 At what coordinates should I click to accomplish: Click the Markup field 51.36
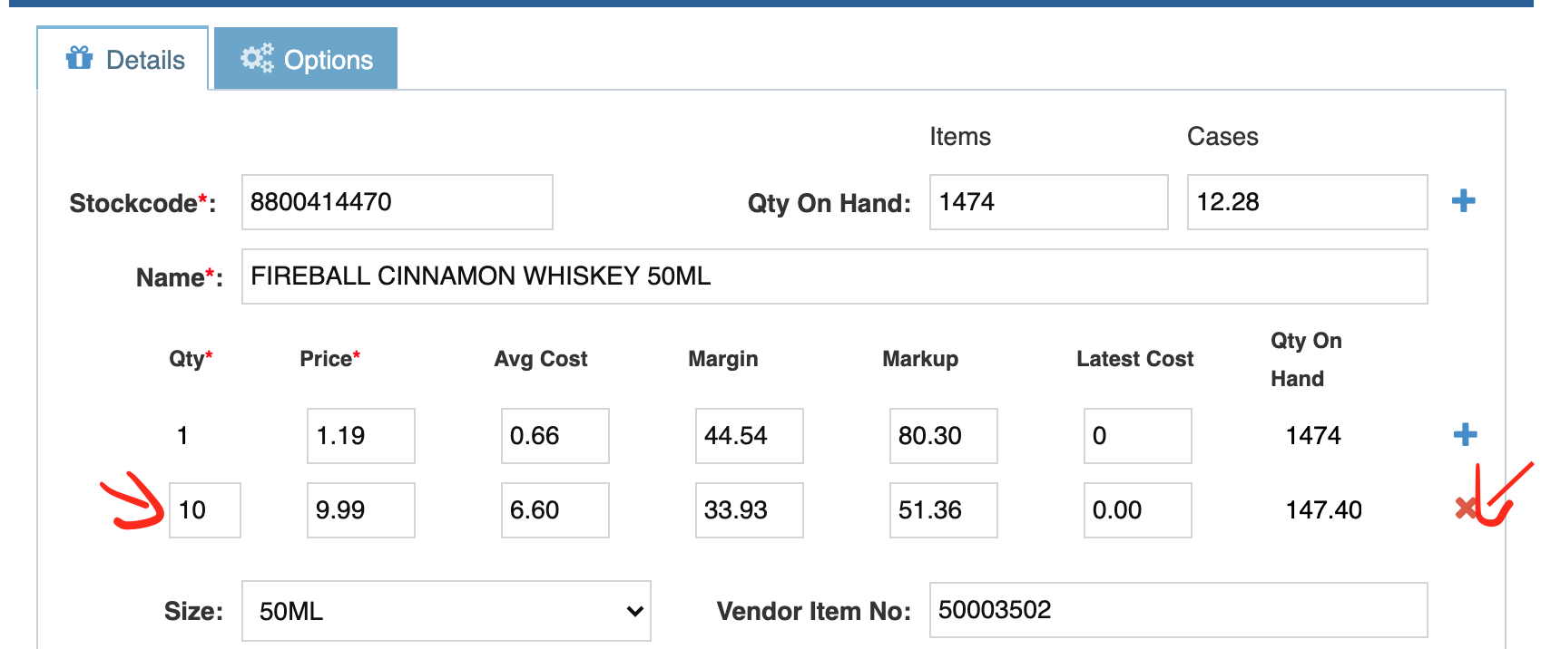pyautogui.click(x=944, y=510)
